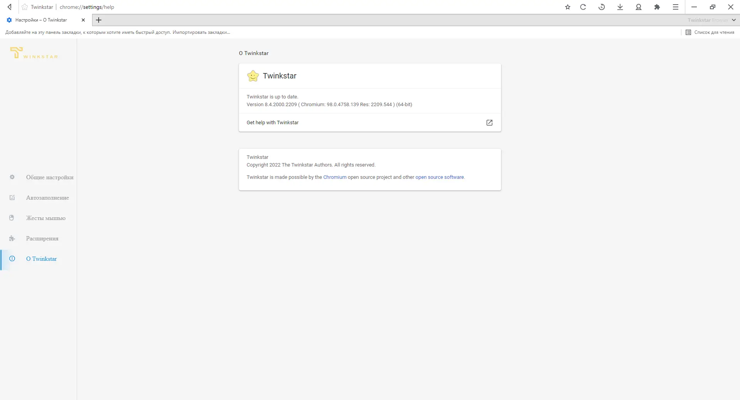Open the main hamburger menu
The height and width of the screenshot is (400, 740).
[676, 7]
